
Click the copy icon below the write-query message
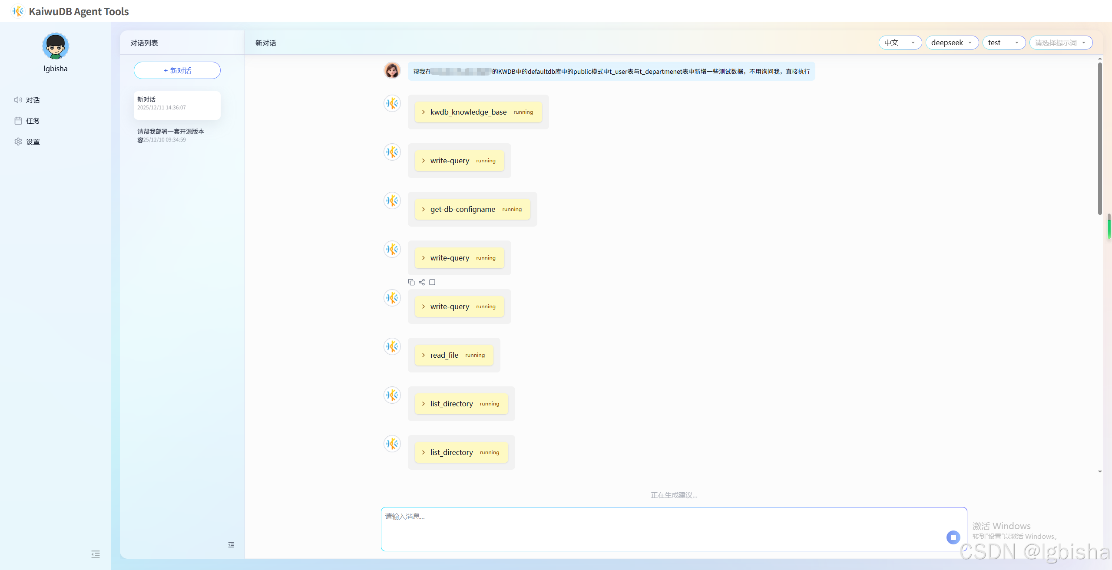point(411,282)
